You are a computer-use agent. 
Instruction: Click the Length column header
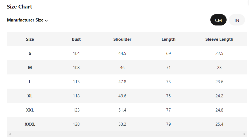tap(168, 39)
